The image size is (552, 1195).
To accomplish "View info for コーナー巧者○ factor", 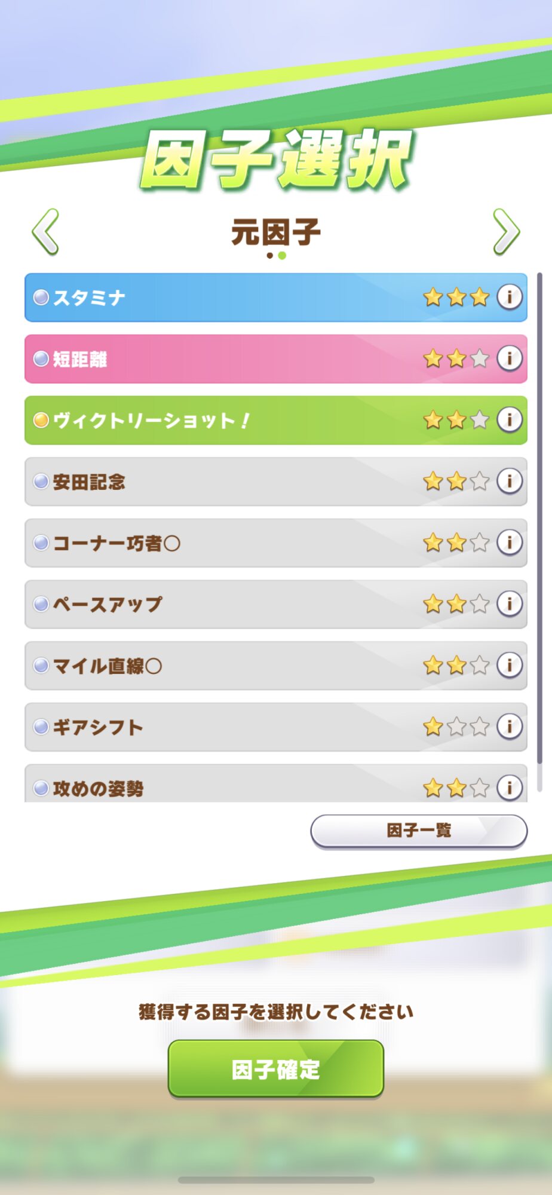I will (x=510, y=543).
